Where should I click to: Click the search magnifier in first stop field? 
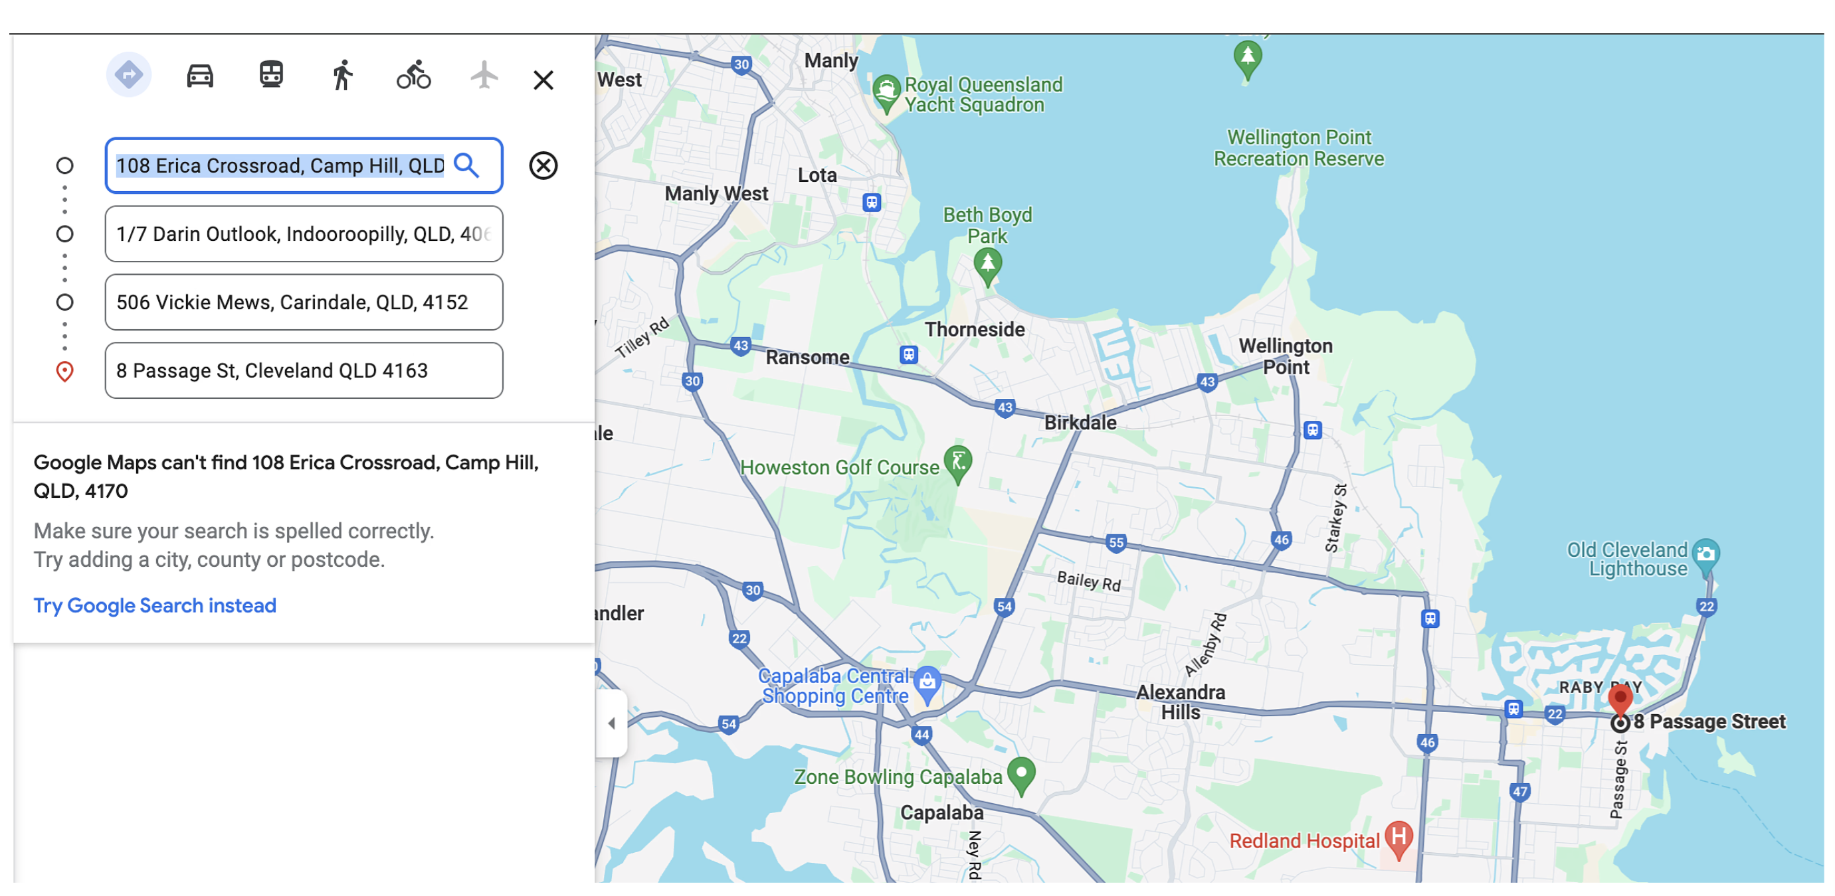[466, 165]
